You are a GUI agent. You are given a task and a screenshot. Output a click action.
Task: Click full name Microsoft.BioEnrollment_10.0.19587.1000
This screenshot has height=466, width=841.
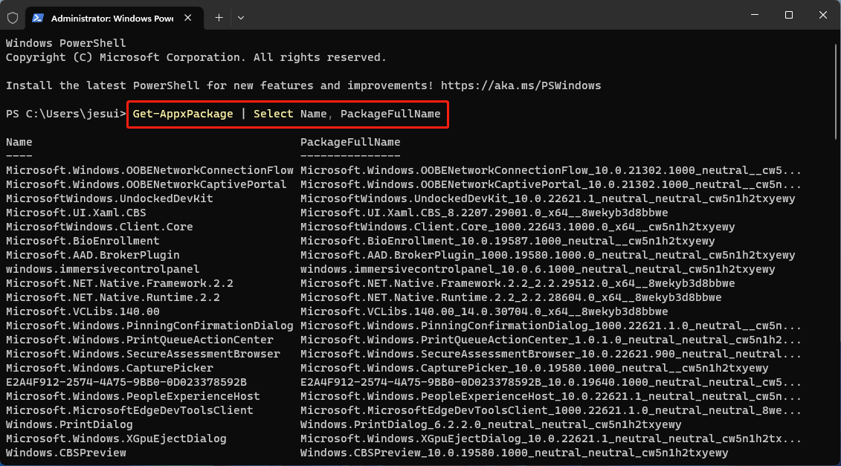[507, 241]
